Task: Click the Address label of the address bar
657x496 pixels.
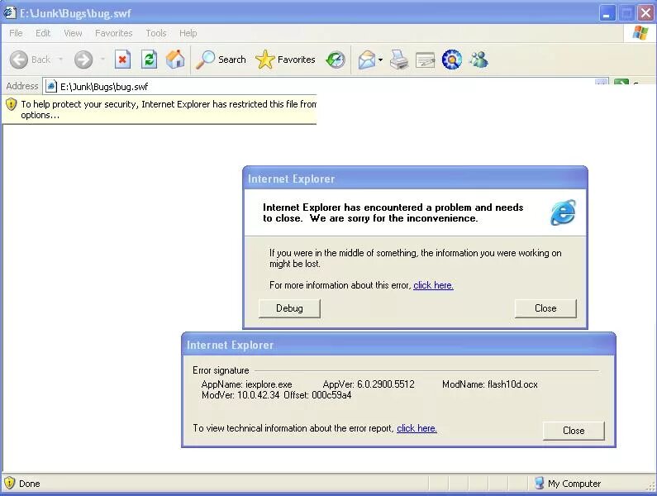Action: click(x=22, y=86)
